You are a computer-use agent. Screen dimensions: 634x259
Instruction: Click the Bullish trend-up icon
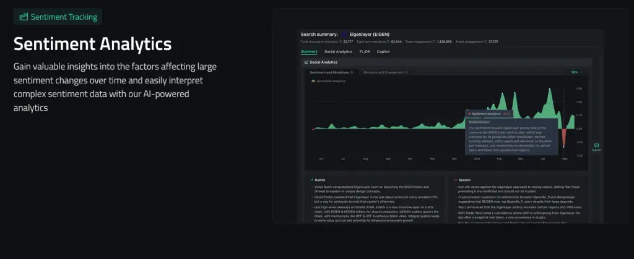(x=312, y=180)
